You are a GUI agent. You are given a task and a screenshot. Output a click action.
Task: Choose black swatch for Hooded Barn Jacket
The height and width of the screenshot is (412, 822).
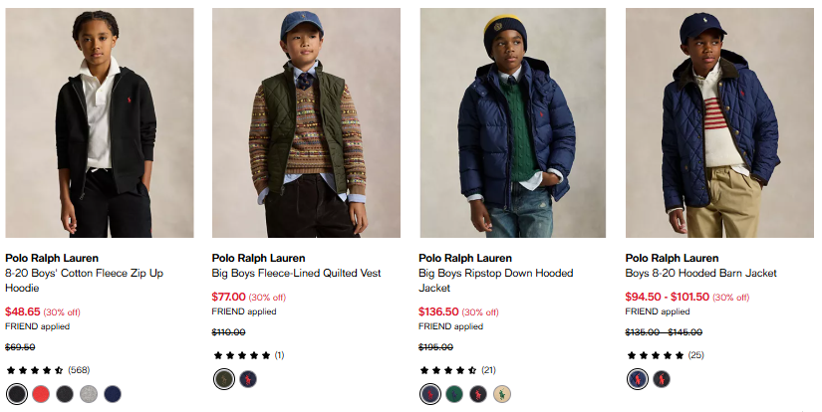(662, 379)
